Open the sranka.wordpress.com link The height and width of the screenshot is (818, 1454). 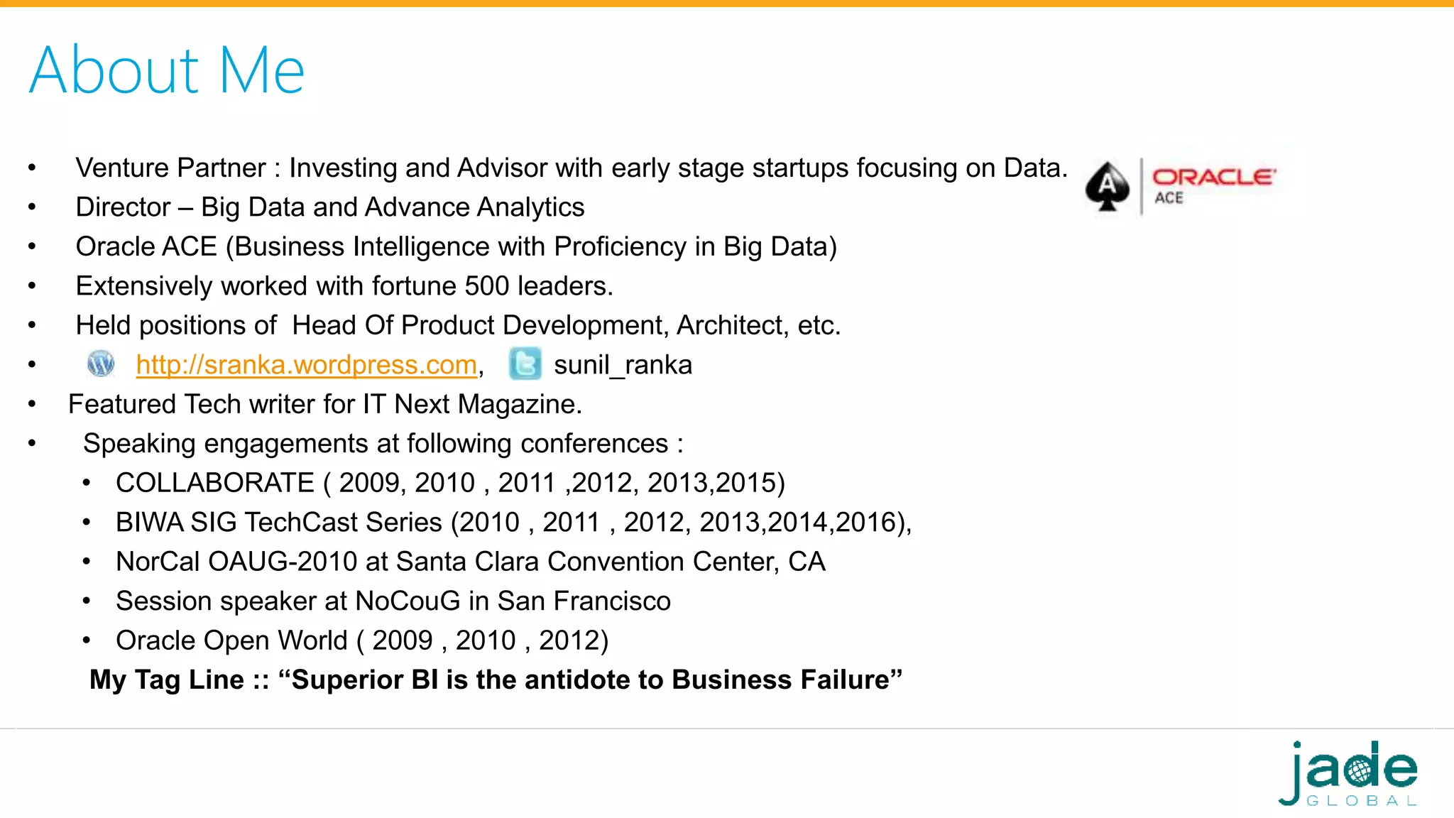pos(306,365)
